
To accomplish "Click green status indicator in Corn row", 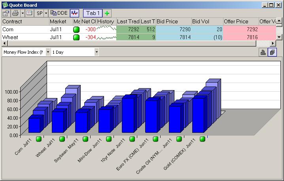I will [x=76, y=29].
